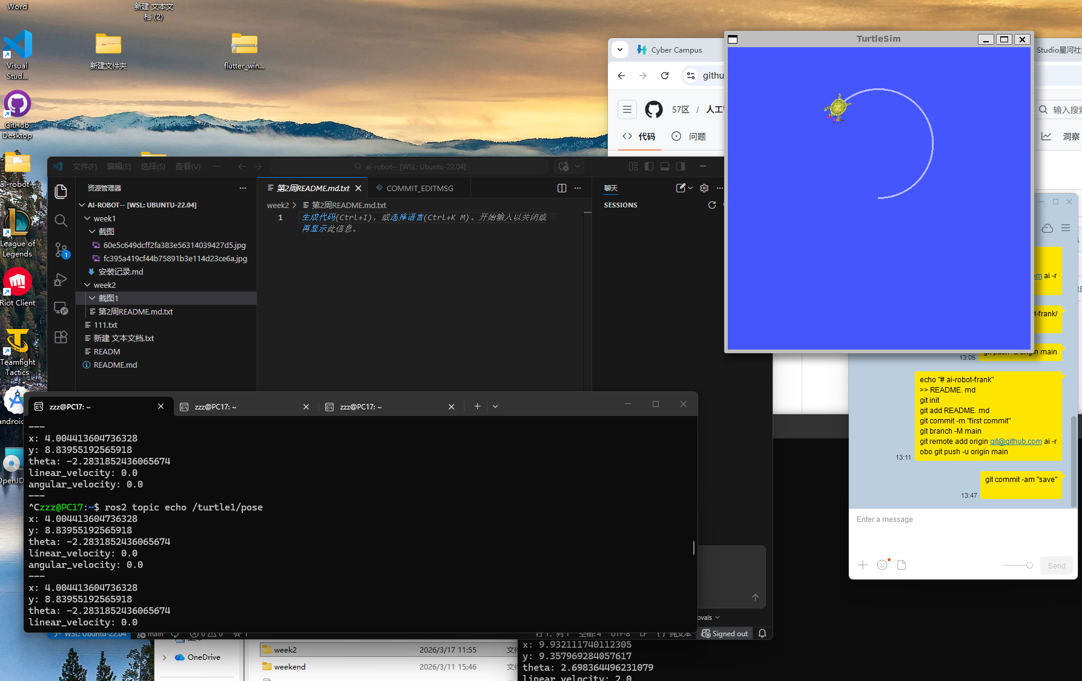Open Riot Client desktop icon
The height and width of the screenshot is (681, 1082).
18,287
